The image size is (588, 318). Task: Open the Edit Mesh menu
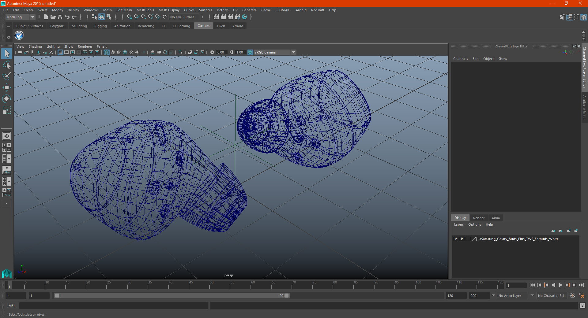click(124, 10)
